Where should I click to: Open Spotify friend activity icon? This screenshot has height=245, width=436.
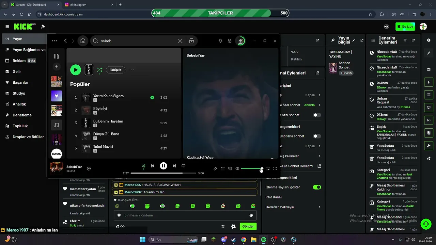click(x=230, y=41)
